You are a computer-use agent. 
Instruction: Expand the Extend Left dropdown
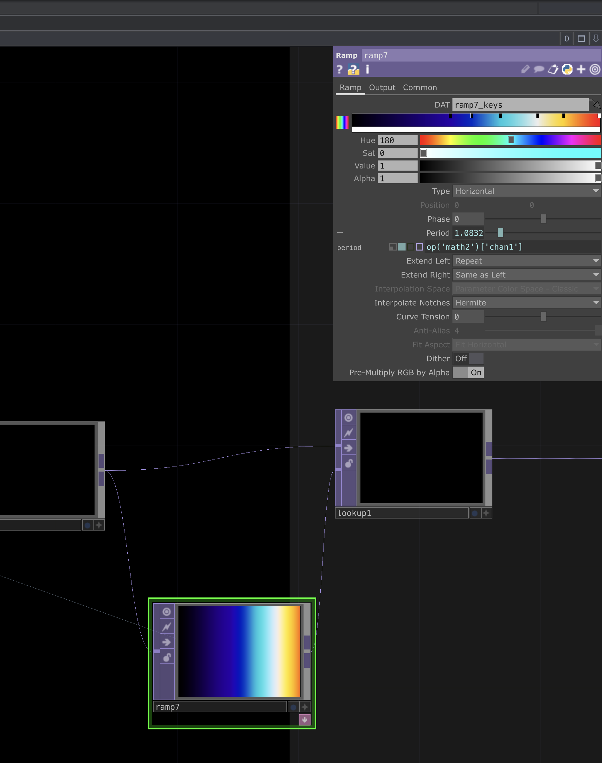coord(527,261)
